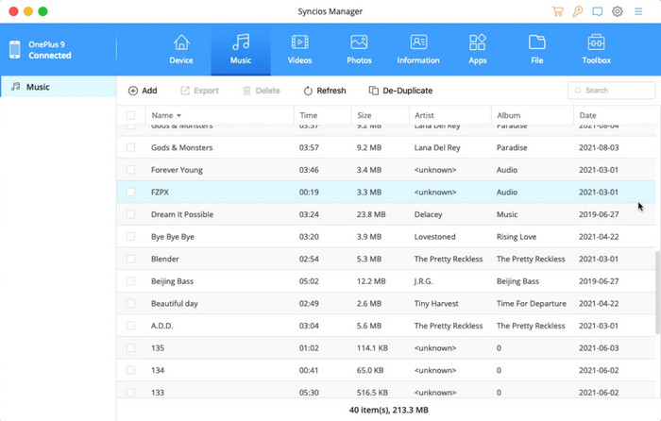Check the box for Beautiful day
The width and height of the screenshot is (661, 421).
(x=130, y=303)
